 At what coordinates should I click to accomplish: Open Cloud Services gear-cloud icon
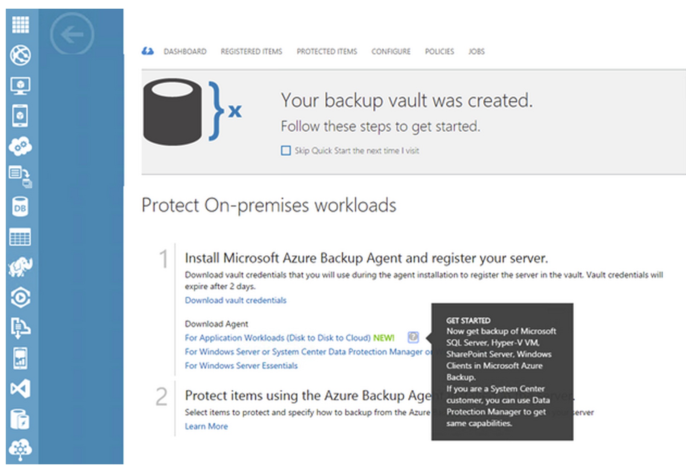tap(20, 146)
